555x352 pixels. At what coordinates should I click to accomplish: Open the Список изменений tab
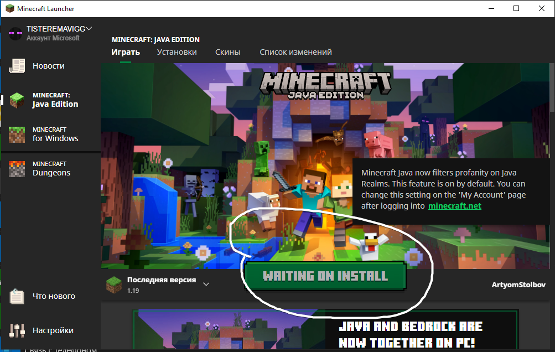tap(295, 52)
